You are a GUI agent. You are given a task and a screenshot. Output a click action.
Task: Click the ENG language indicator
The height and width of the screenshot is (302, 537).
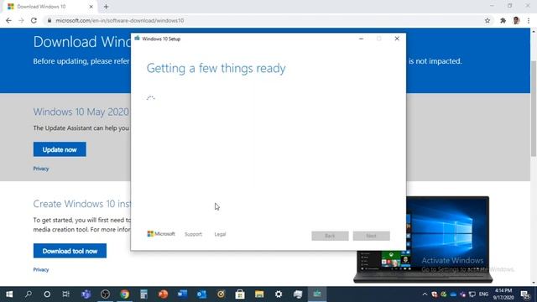(x=483, y=294)
